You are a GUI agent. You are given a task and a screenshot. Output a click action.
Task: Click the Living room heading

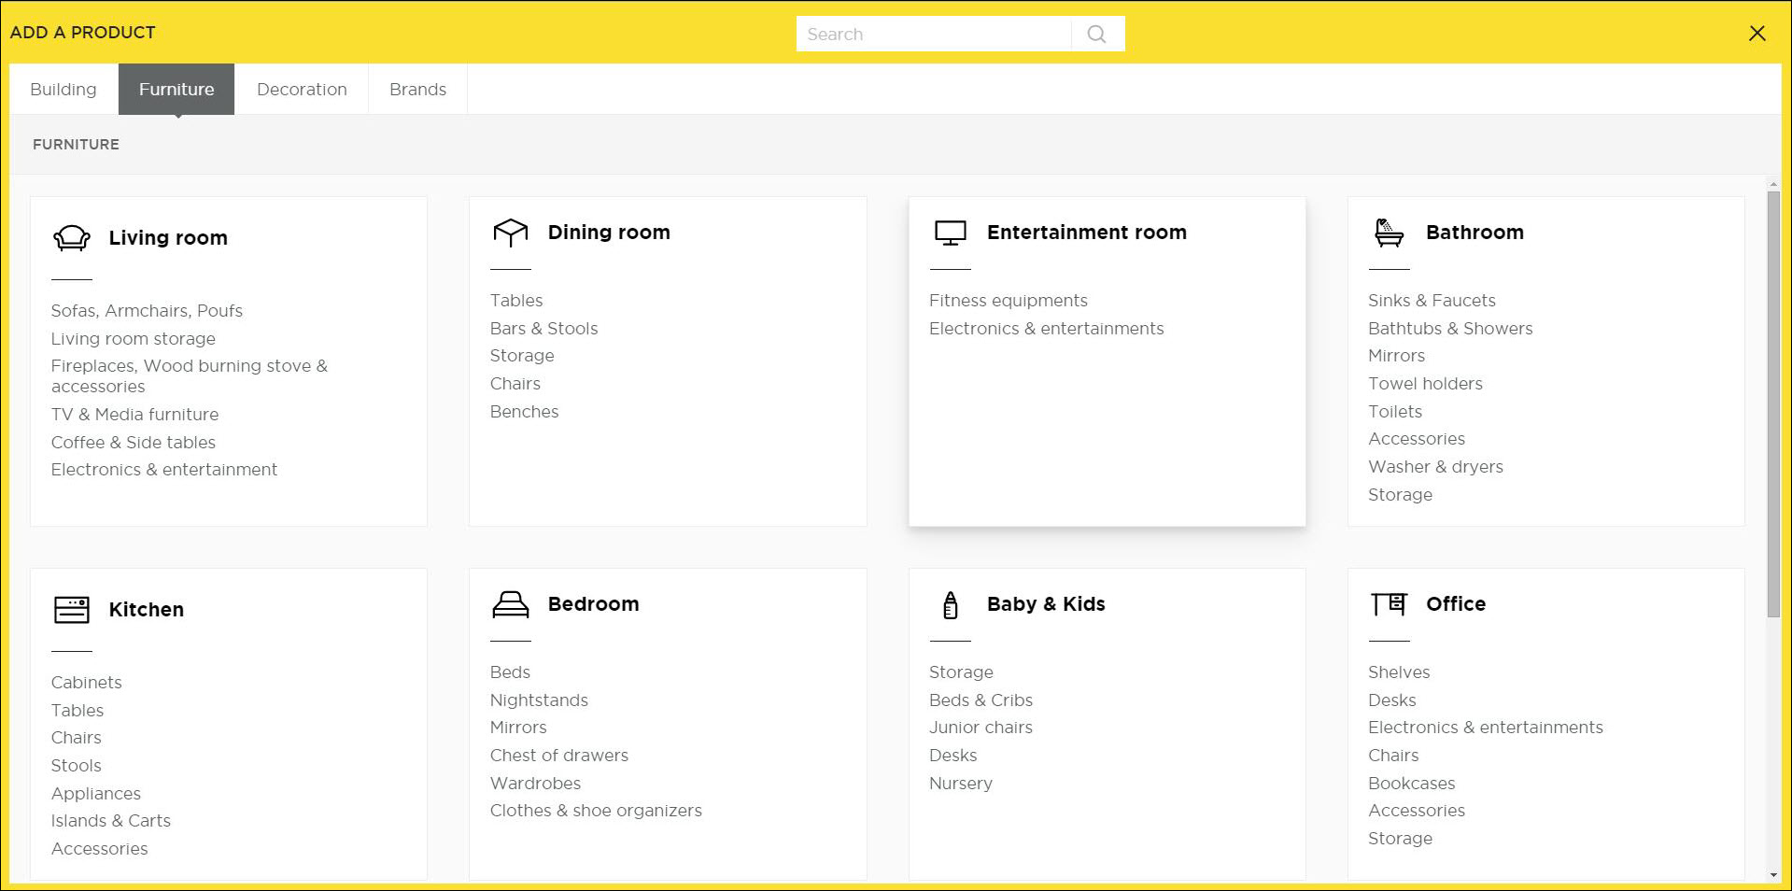pyautogui.click(x=168, y=238)
